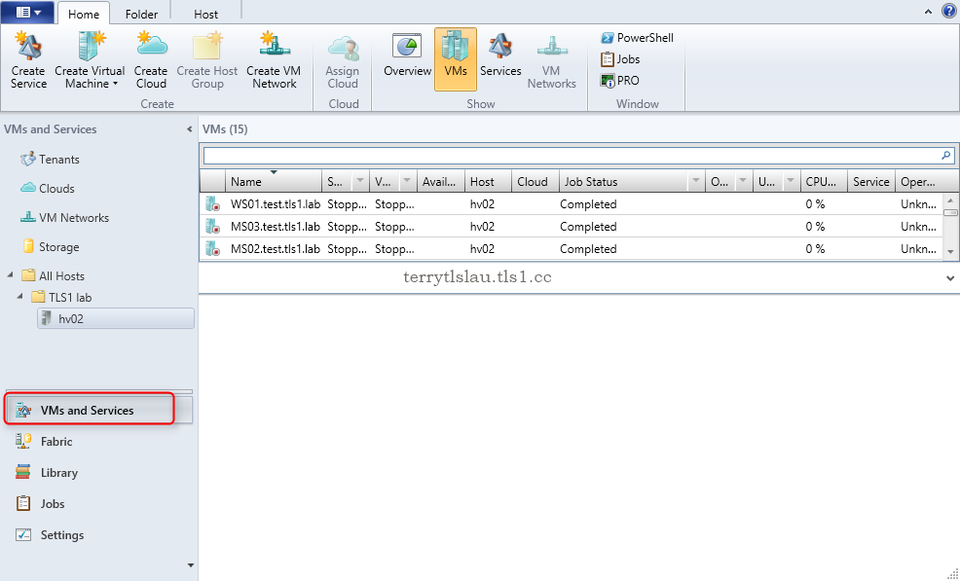Open the VMs and Services workspace
This screenshot has width=960, height=581.
coord(98,410)
